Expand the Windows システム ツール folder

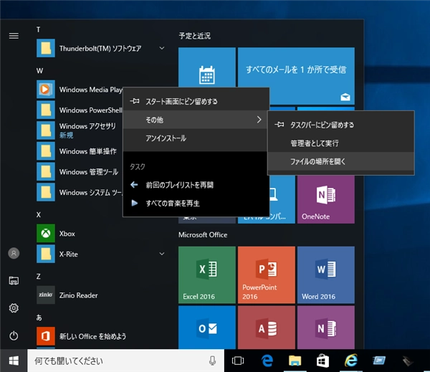[x=80, y=192]
